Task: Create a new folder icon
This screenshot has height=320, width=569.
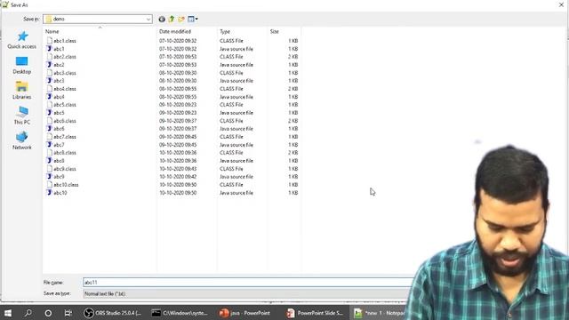Action: [181, 19]
